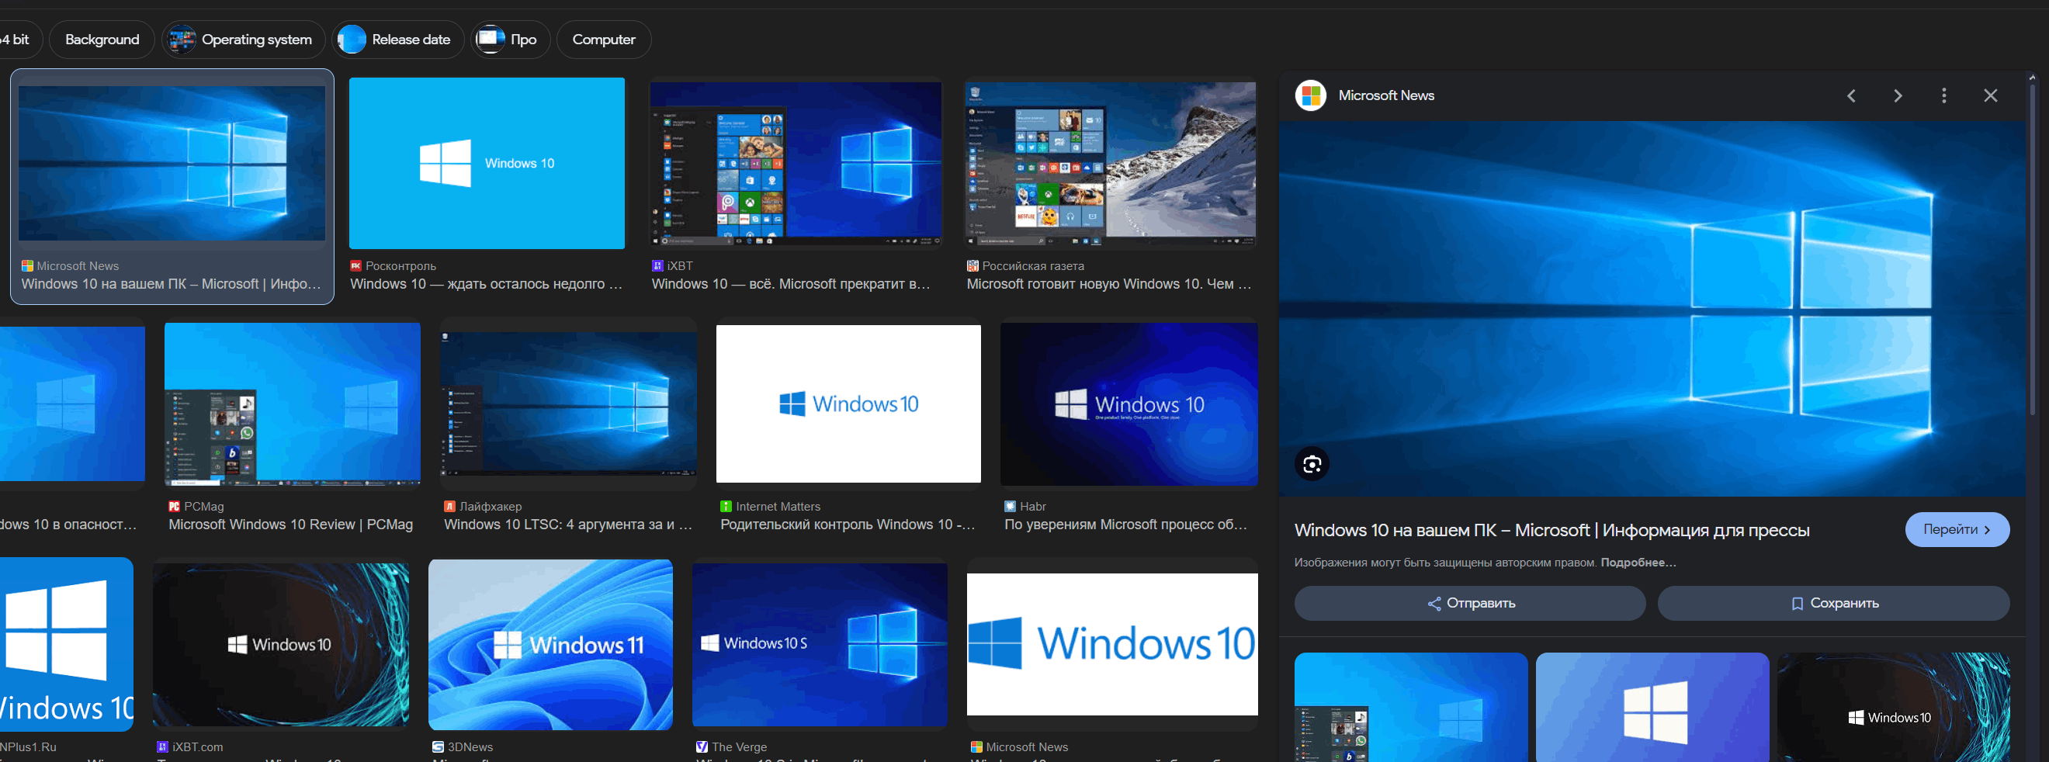This screenshot has height=762, width=2049.
Task: Open three-dot more options menu in preview
Action: coord(1944,95)
